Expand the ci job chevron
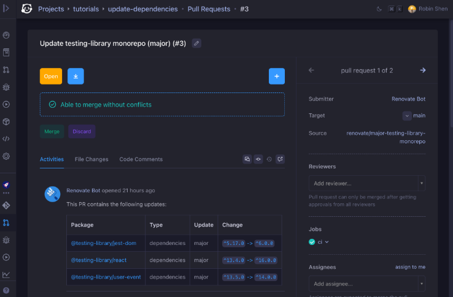The height and width of the screenshot is (297, 453). 327,242
